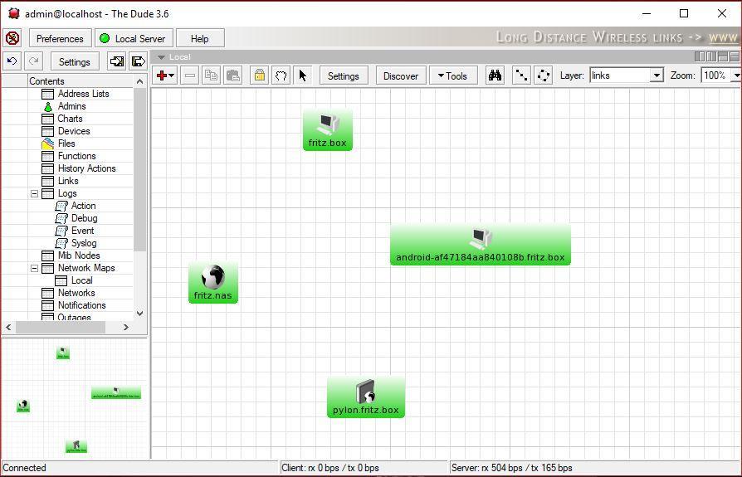Click the minus remove icon
Screen dimensions: 742x477
tap(190, 75)
